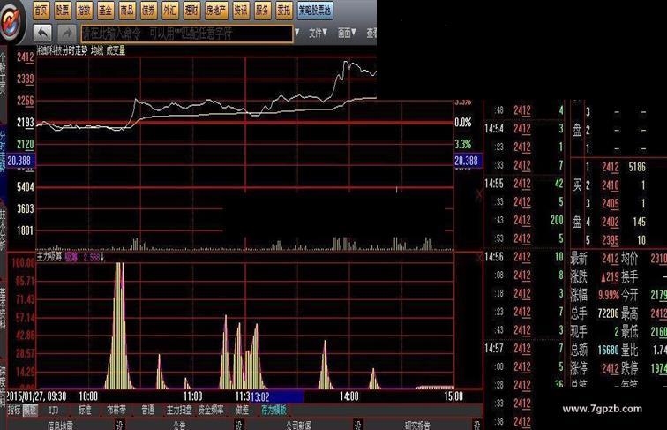Click the 涨幅 9.99% value
Image resolution: width=667 pixels, height=430 pixels.
click(x=609, y=295)
